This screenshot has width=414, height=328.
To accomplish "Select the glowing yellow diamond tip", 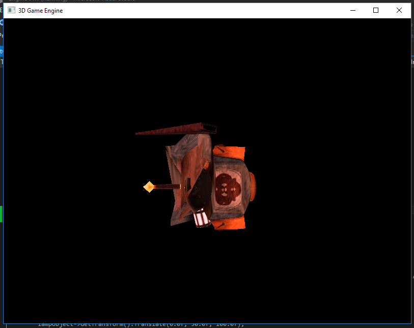I will click(x=149, y=187).
